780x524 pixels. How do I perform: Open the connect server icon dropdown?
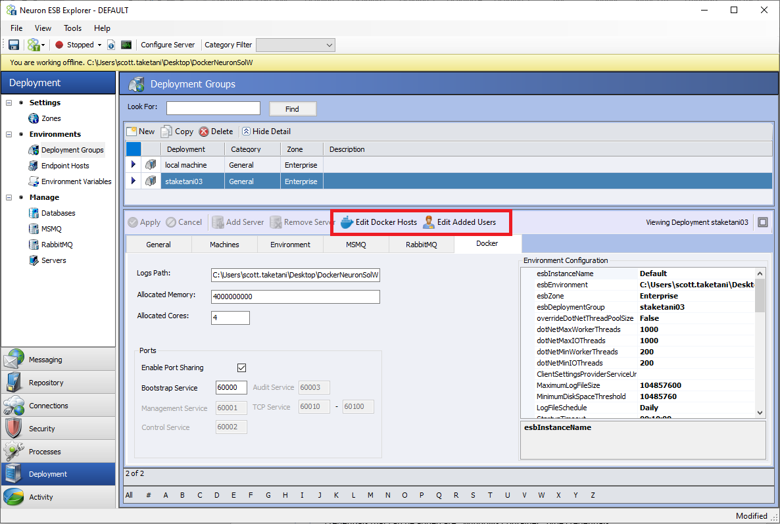coord(36,45)
